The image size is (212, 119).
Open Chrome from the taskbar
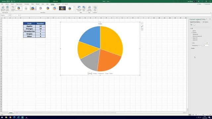[x=10, y=117]
